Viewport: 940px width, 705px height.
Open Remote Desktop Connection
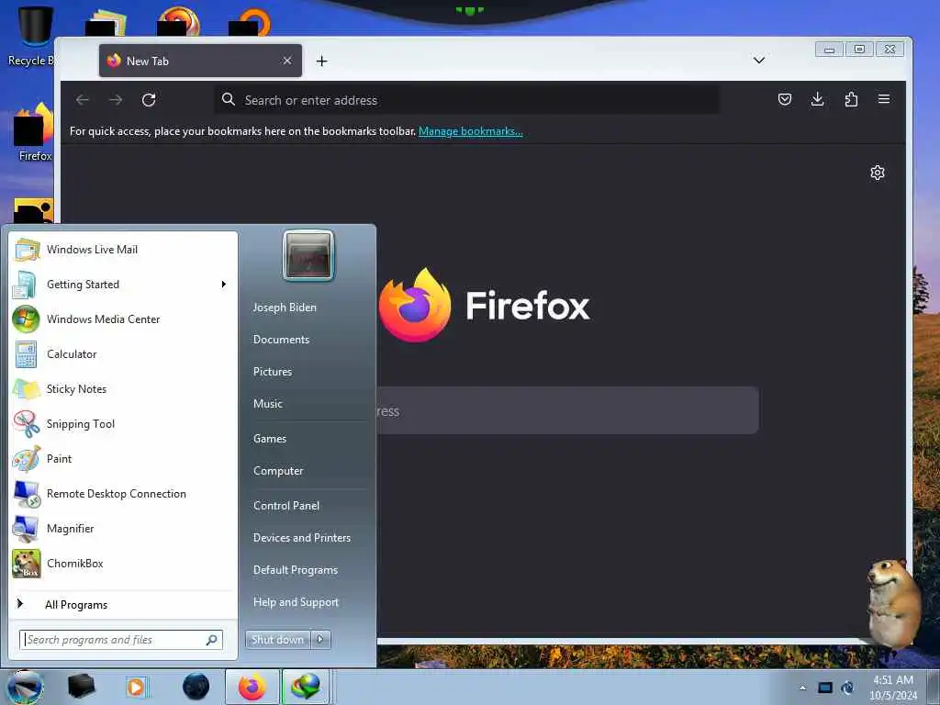point(123,493)
